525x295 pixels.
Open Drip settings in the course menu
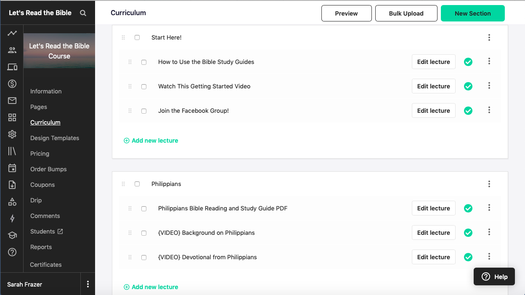[x=36, y=200]
